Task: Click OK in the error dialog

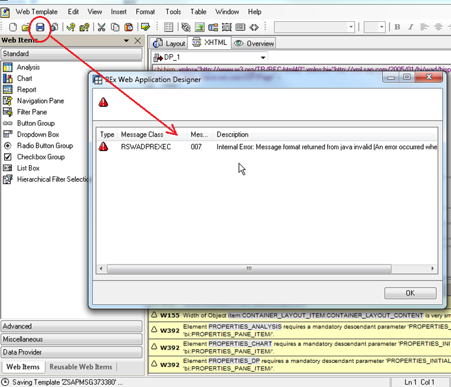Action: [410, 293]
